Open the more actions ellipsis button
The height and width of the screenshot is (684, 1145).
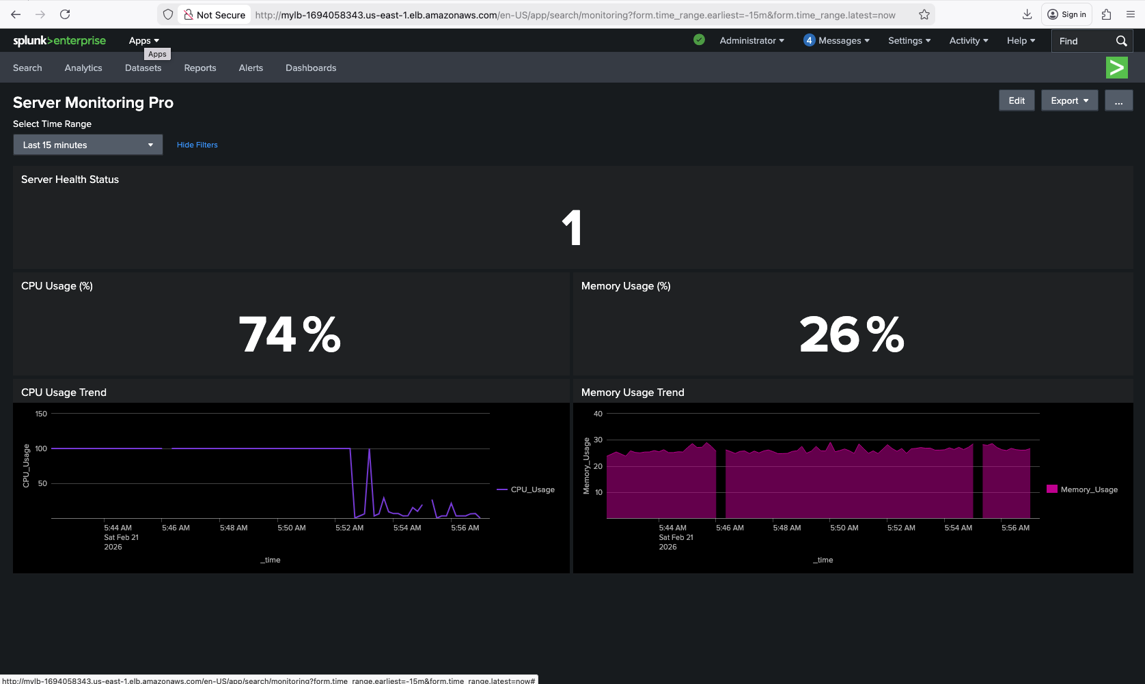pyautogui.click(x=1119, y=100)
